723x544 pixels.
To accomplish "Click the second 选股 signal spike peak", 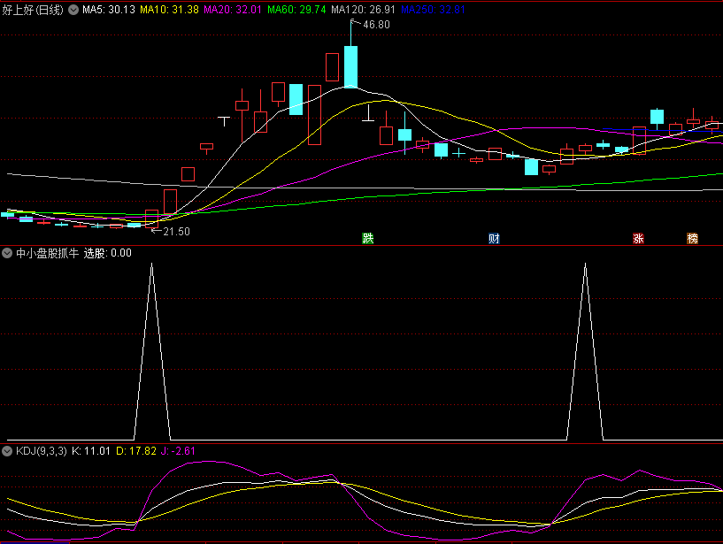I will point(586,264).
